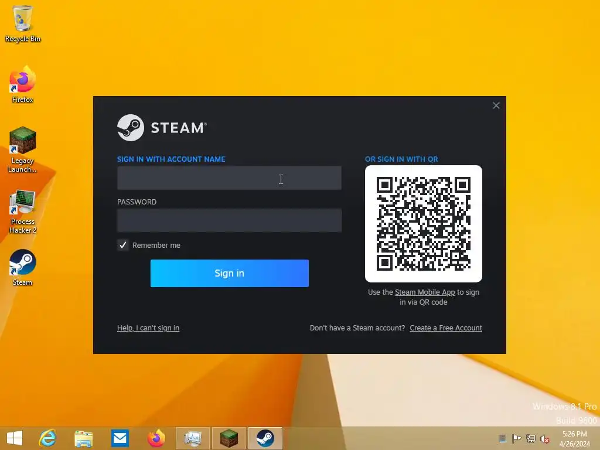The image size is (600, 450).
Task: Click the Steam logo in the sign-in window
Action: click(x=162, y=128)
